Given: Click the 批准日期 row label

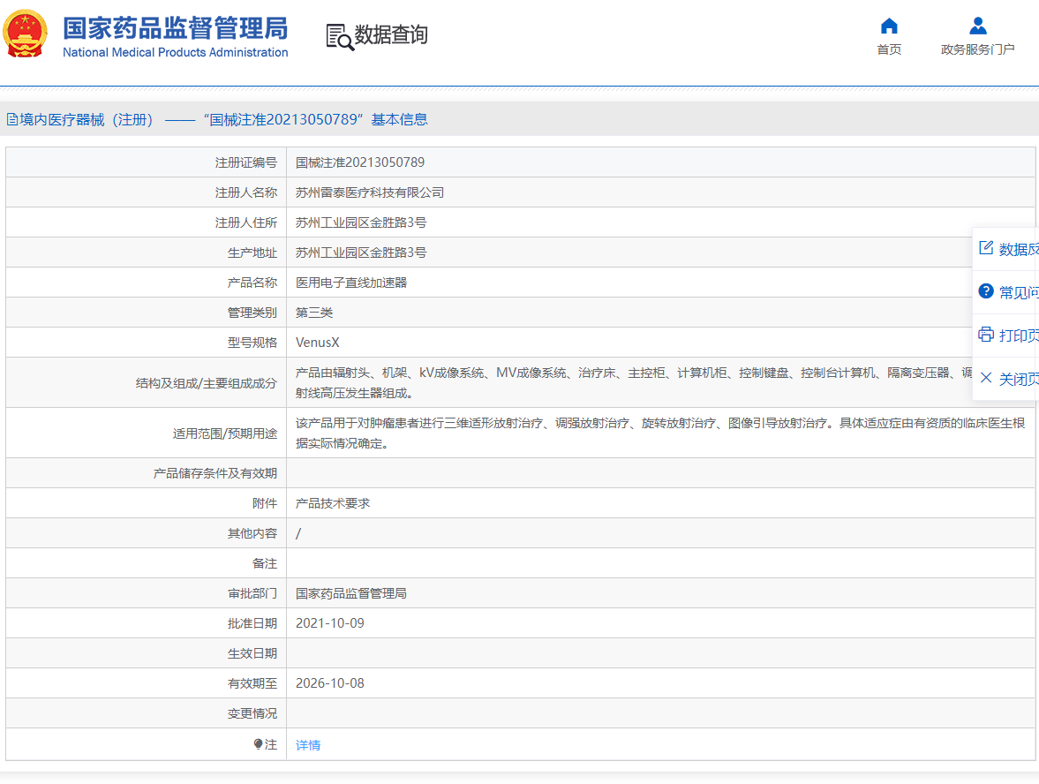Looking at the screenshot, I should point(252,623).
